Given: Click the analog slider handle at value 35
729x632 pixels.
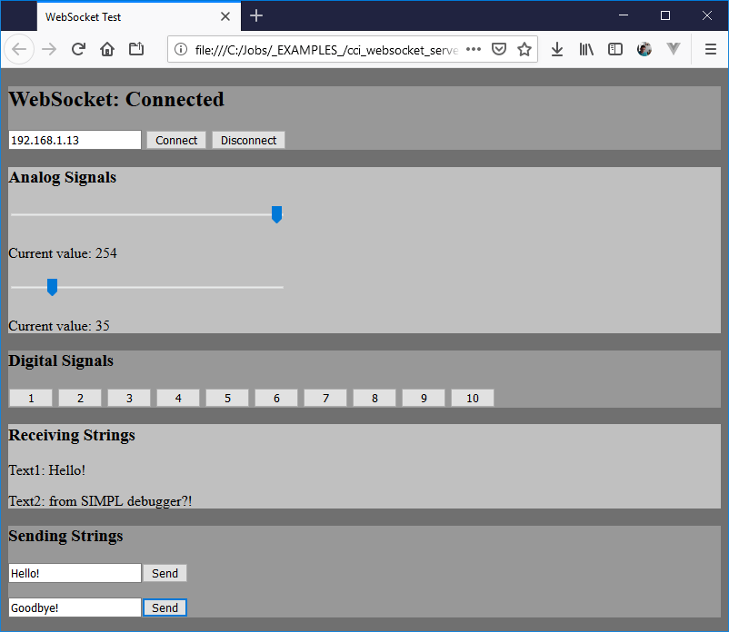Looking at the screenshot, I should tap(52, 287).
